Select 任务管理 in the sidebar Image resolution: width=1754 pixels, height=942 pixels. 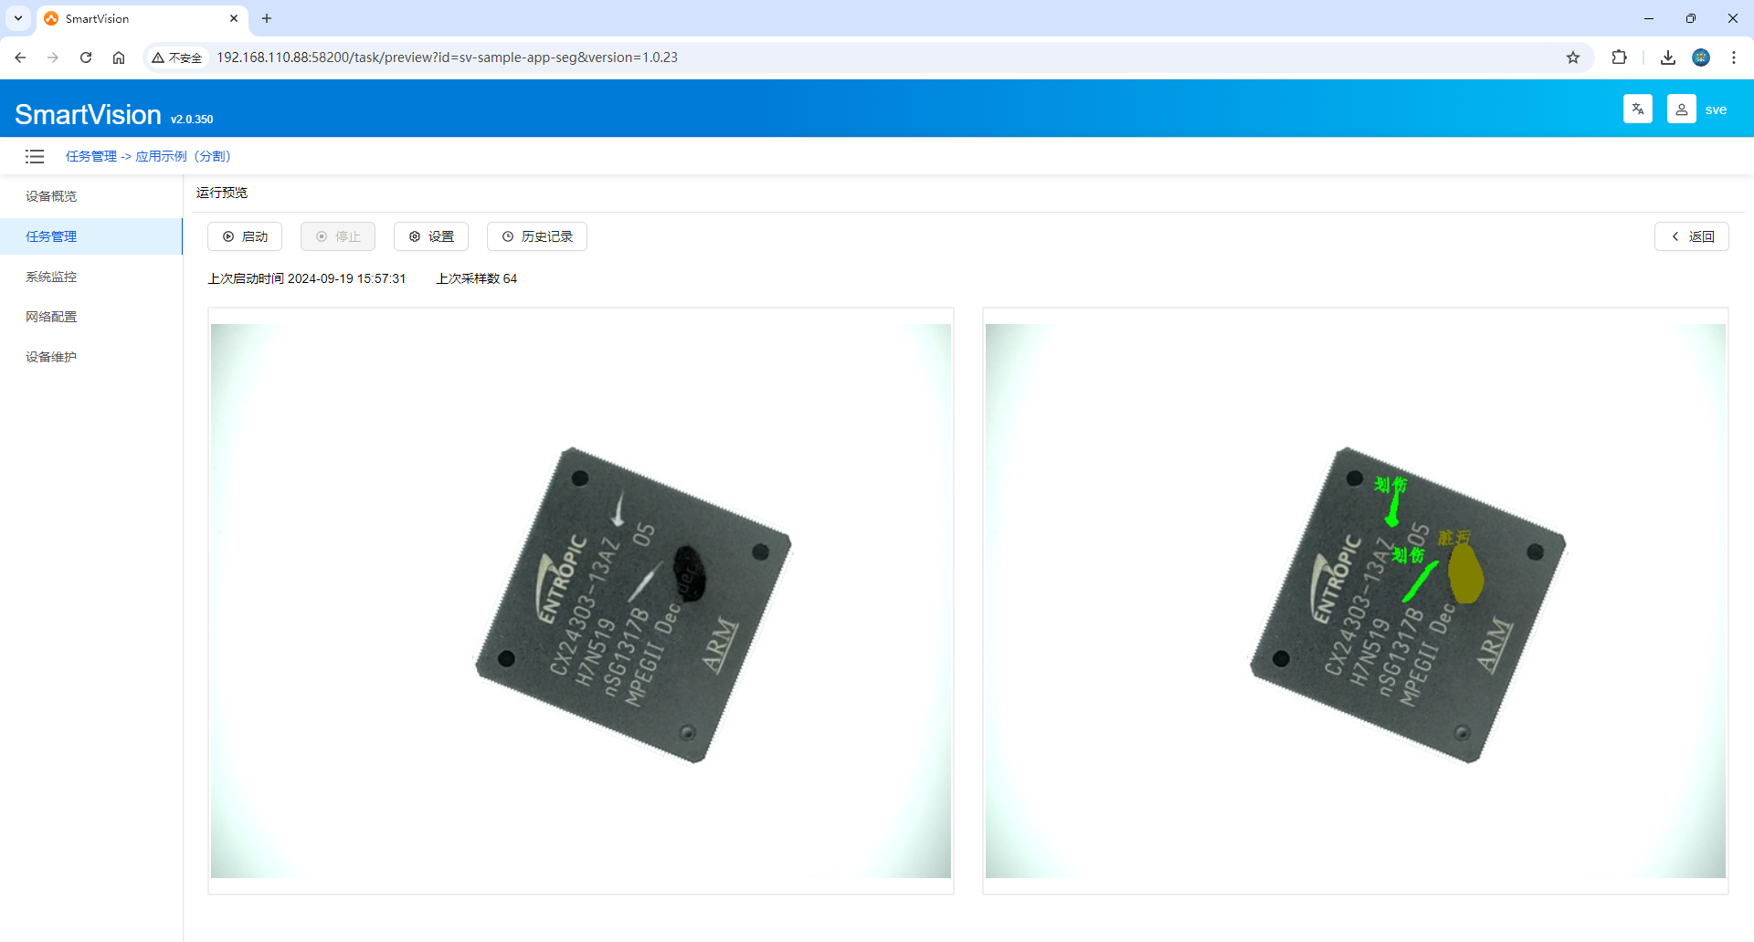point(91,236)
